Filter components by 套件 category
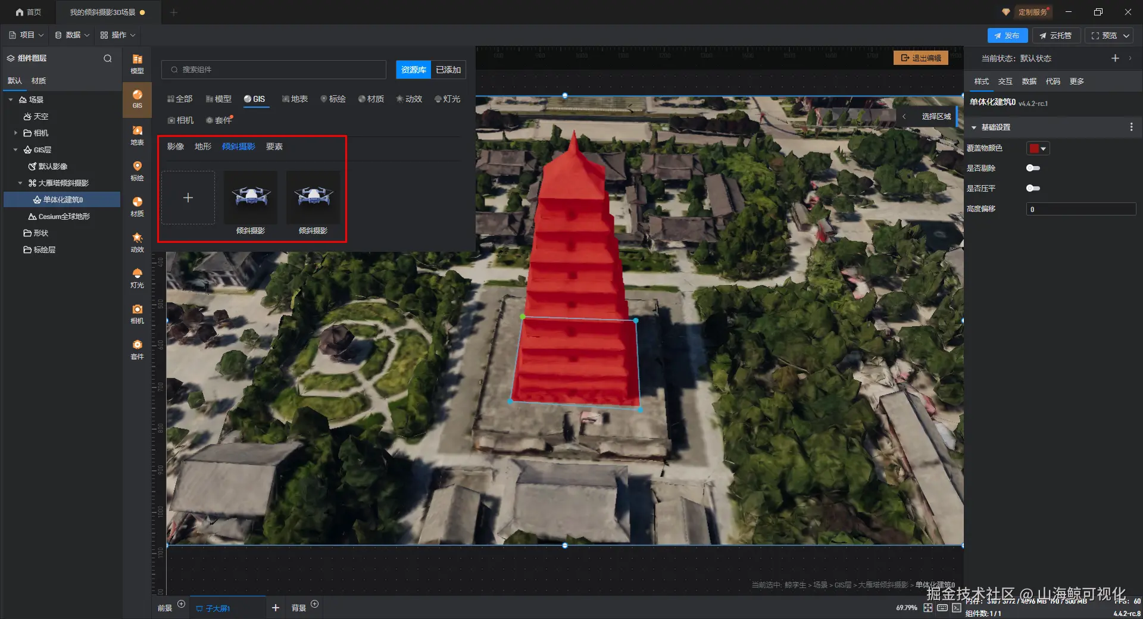 [219, 120]
